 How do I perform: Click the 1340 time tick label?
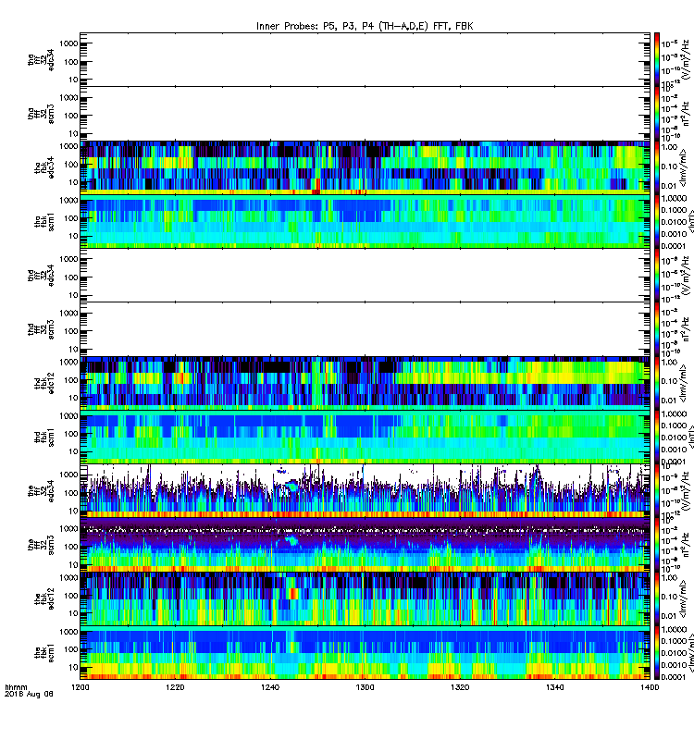tap(554, 687)
